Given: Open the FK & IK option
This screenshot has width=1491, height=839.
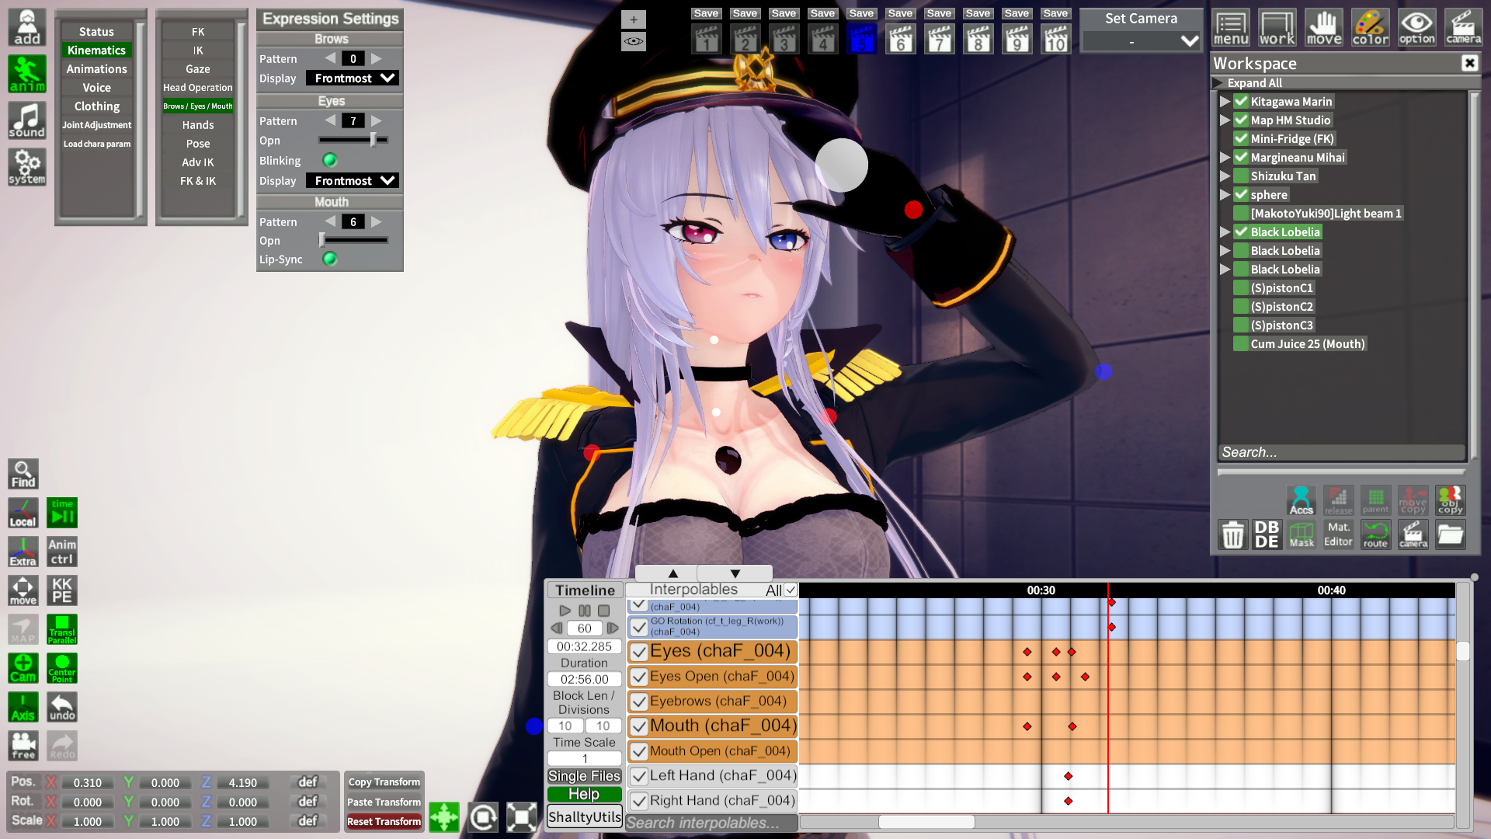Looking at the screenshot, I should (198, 180).
